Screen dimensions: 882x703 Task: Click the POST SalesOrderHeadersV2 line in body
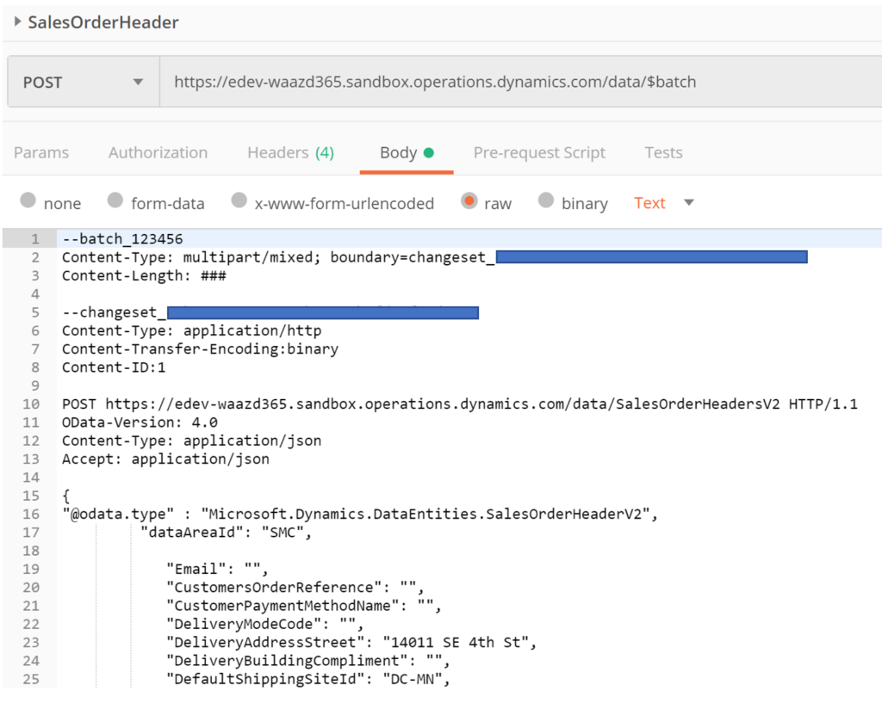pyautogui.click(x=459, y=404)
